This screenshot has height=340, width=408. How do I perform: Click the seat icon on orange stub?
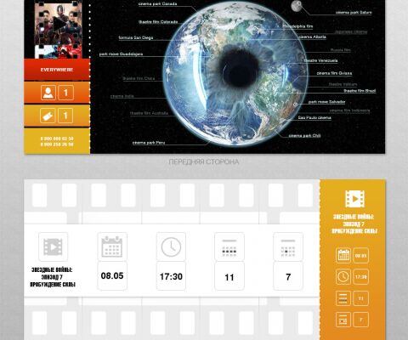(343, 320)
